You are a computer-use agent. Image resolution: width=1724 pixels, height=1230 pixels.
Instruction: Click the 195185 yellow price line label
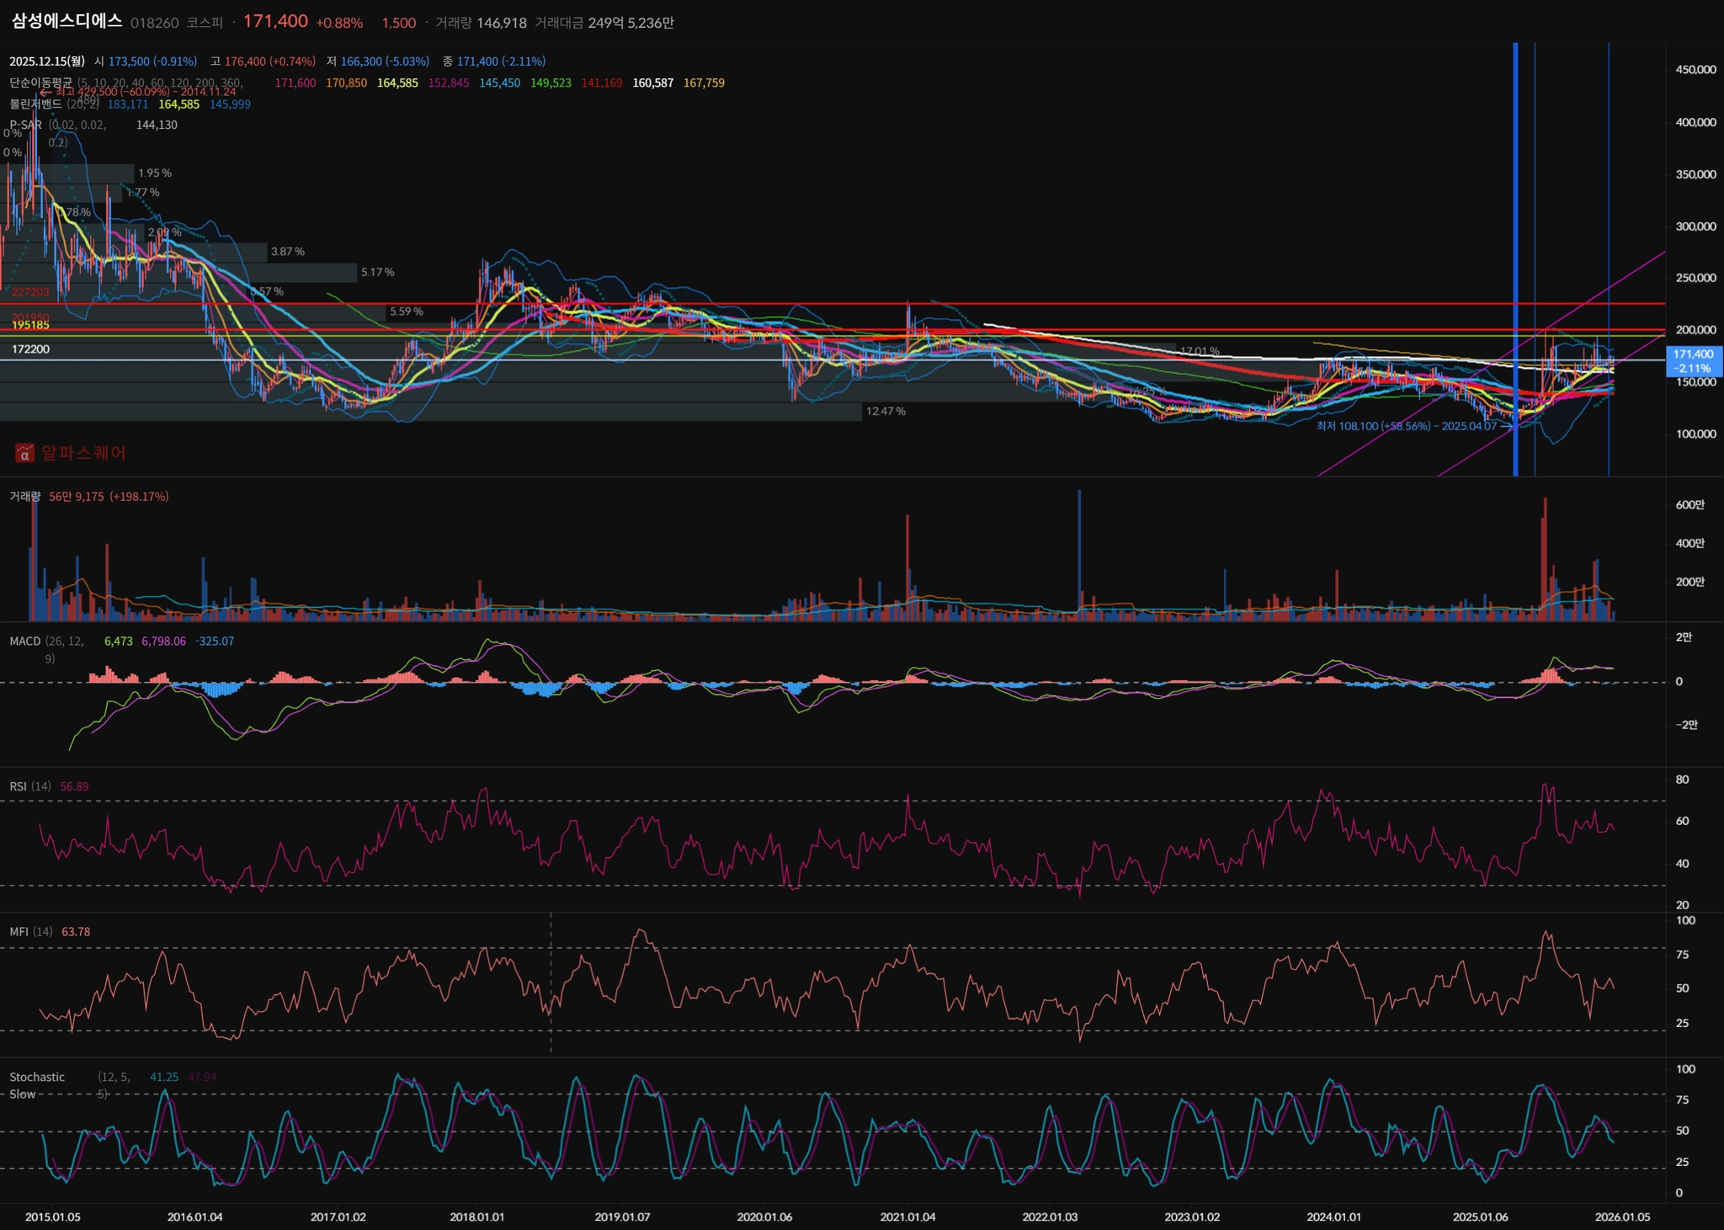[30, 325]
